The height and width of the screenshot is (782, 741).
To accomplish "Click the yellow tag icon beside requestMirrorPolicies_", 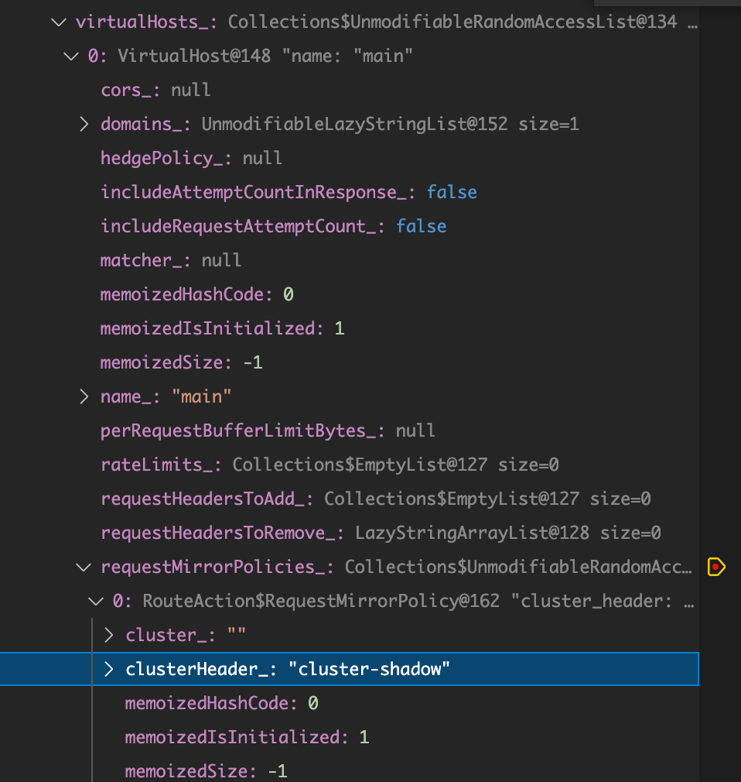I will (715, 567).
